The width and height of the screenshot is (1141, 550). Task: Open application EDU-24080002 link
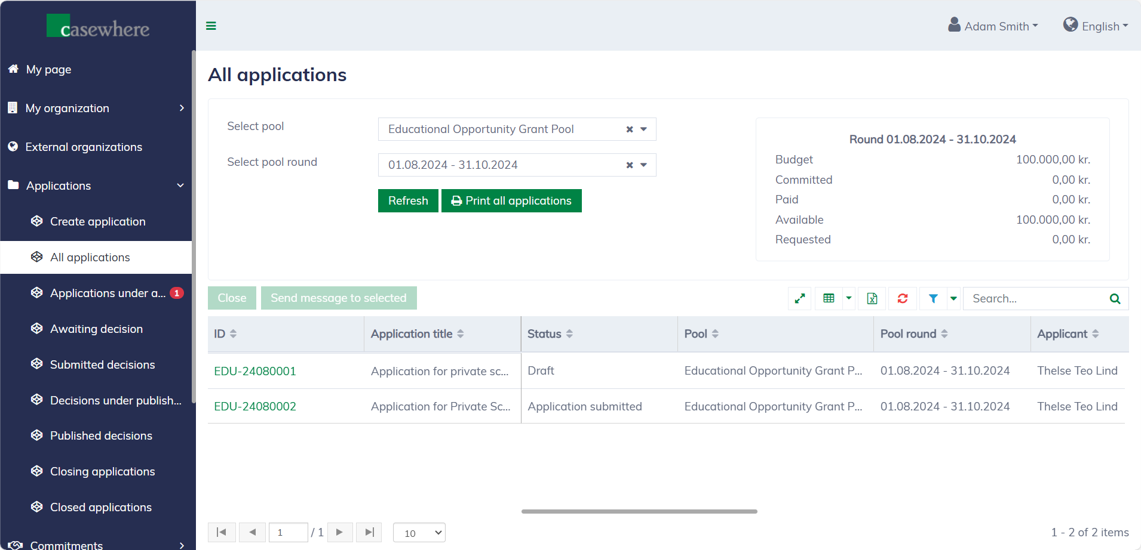tap(255, 406)
